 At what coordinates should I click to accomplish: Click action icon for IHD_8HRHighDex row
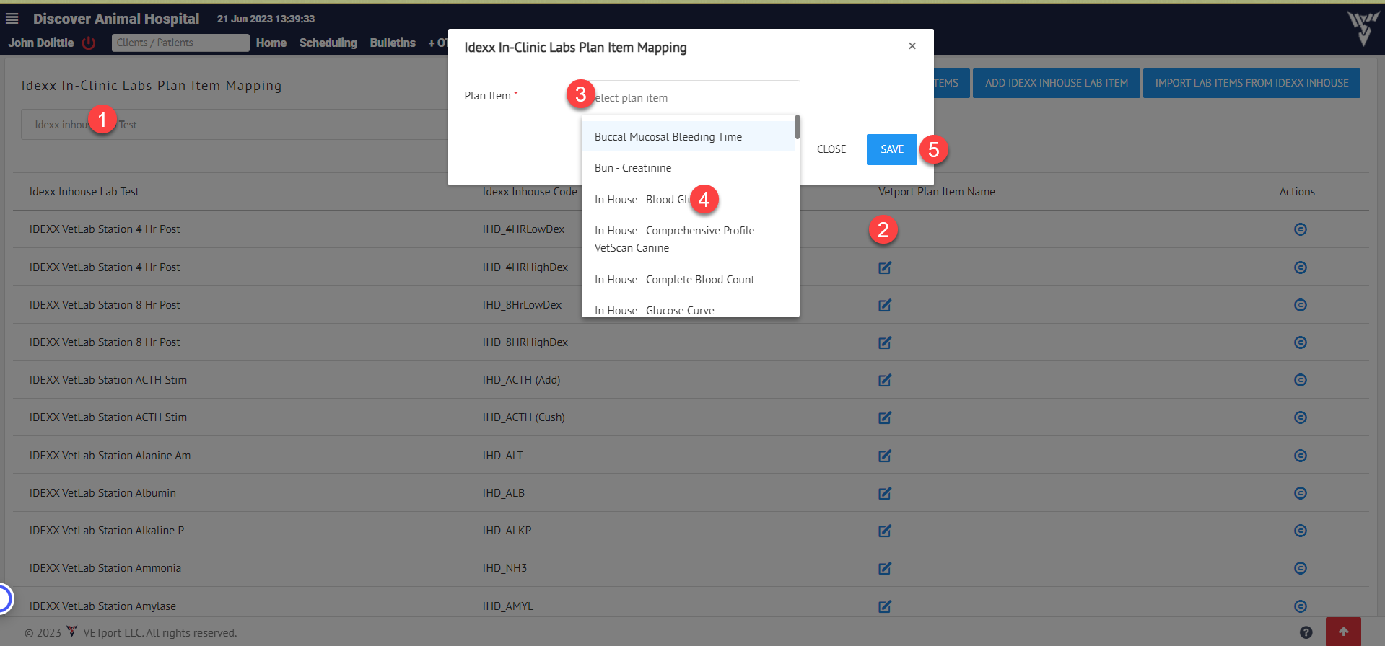pyautogui.click(x=1301, y=342)
